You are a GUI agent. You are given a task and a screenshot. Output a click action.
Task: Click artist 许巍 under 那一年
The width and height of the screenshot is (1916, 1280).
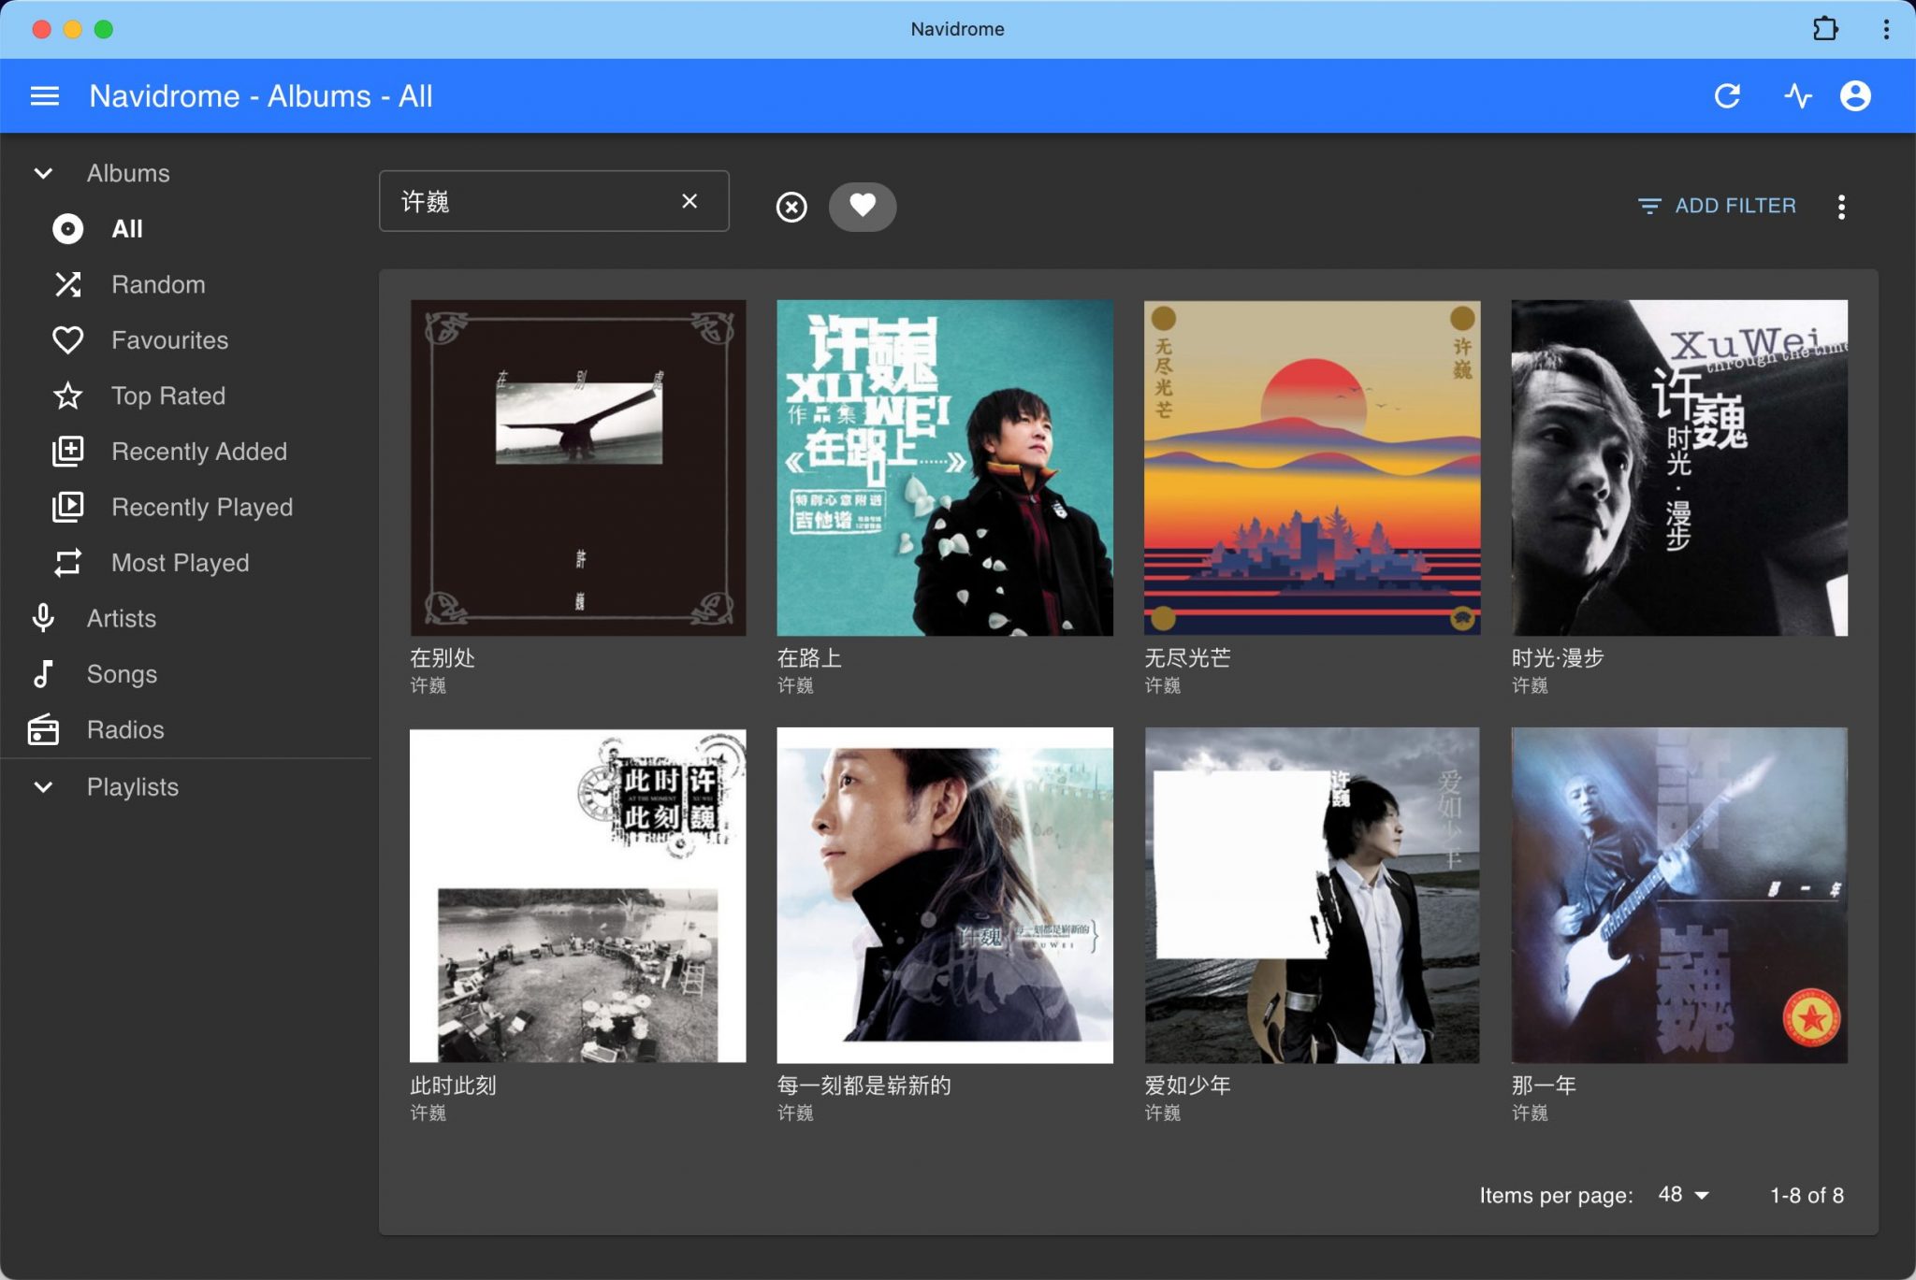tap(1530, 1113)
